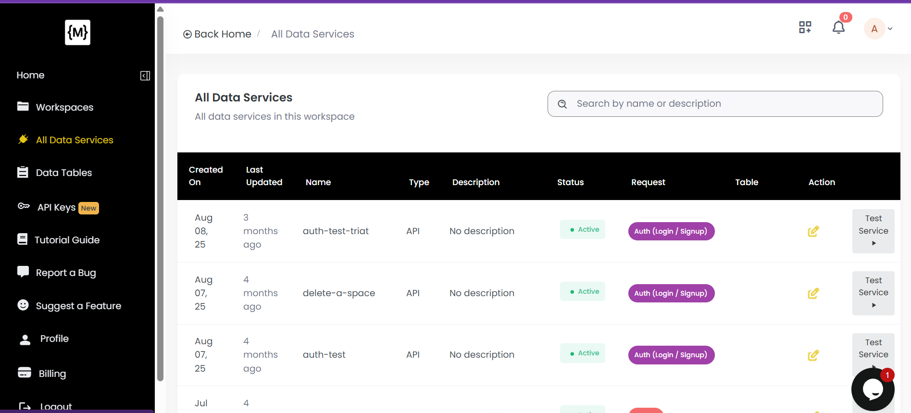Click the plug icon for All Data Services

tap(23, 139)
